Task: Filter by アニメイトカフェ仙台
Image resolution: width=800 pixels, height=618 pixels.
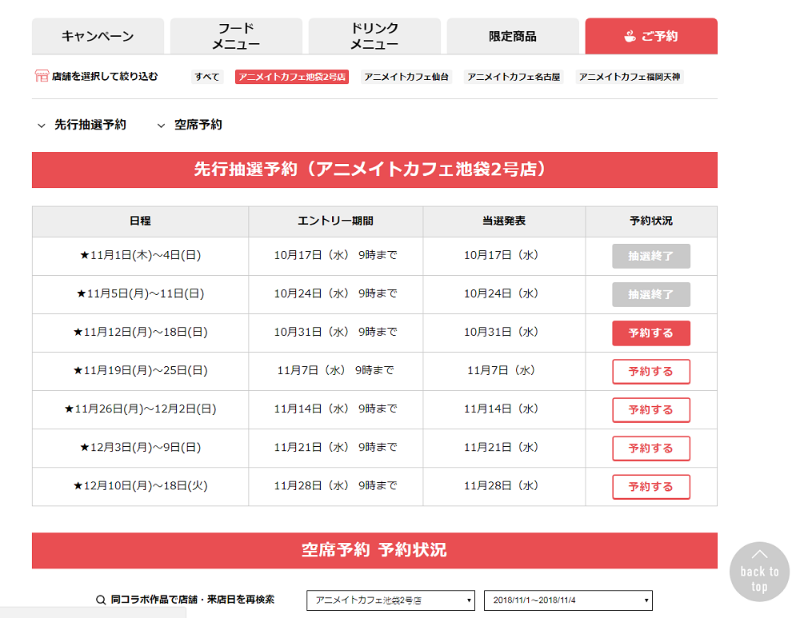Action: click(406, 77)
